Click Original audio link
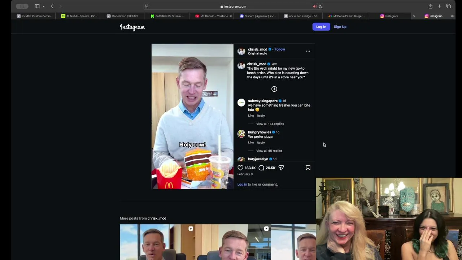 point(257,53)
